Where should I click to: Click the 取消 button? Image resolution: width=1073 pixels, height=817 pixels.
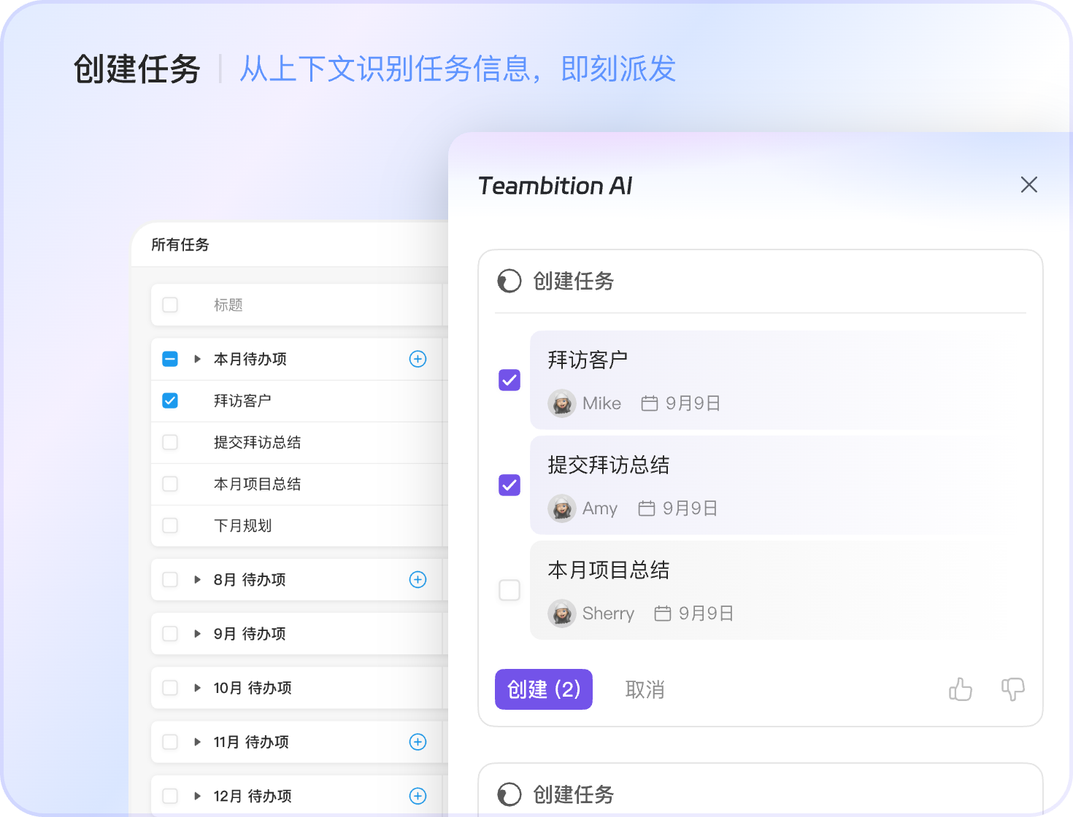[x=645, y=689]
